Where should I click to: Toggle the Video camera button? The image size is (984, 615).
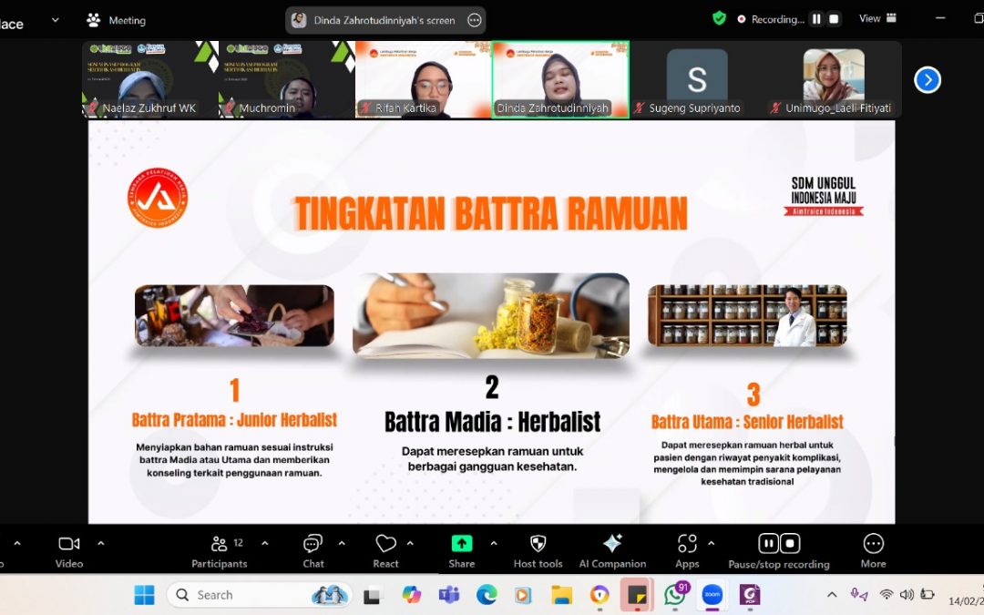click(69, 551)
